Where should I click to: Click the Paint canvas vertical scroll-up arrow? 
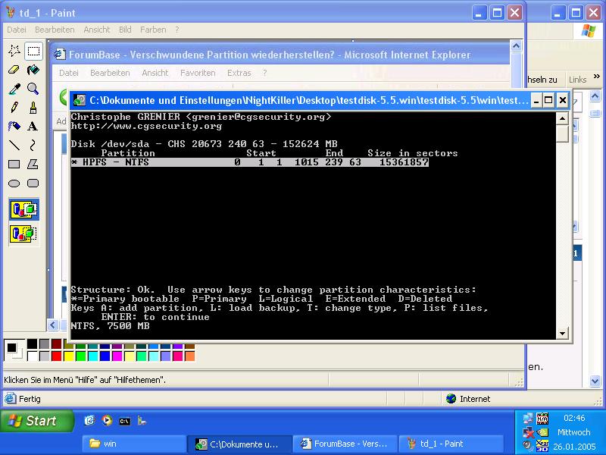click(x=516, y=46)
